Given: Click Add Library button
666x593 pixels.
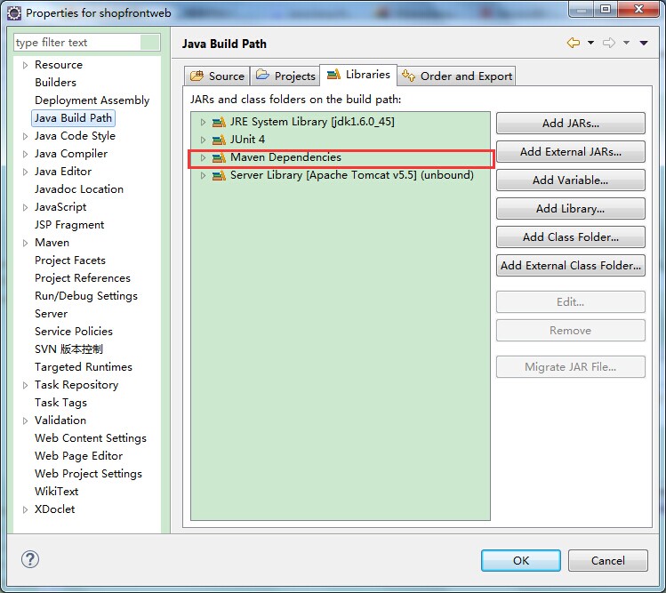Looking at the screenshot, I should click(571, 209).
